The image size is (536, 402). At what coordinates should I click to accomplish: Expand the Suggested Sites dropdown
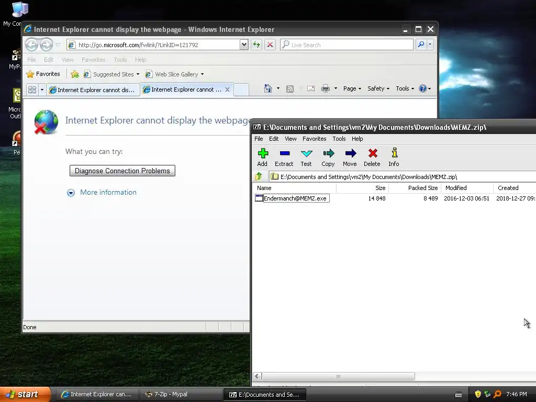pos(138,74)
